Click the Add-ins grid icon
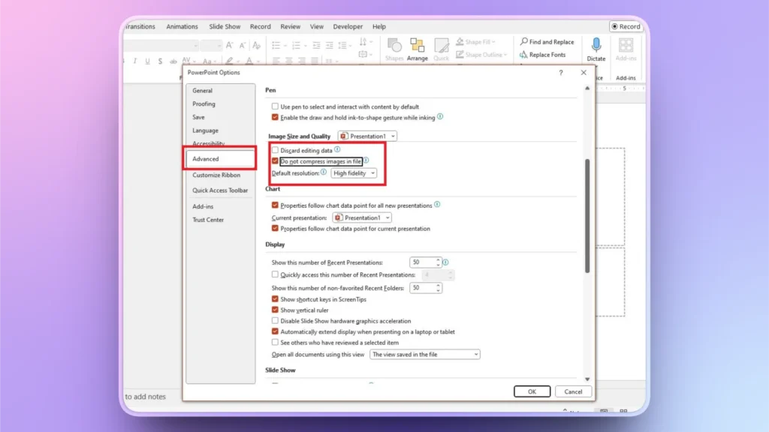Screen dimensions: 769x432 click(x=626, y=46)
